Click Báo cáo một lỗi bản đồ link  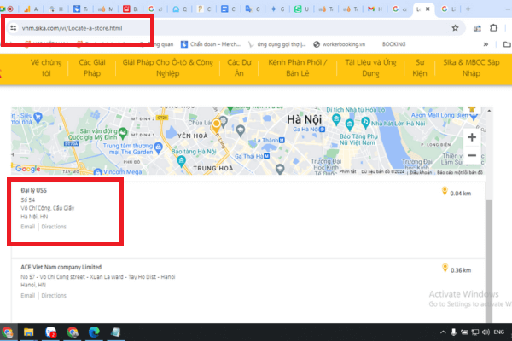pyautogui.click(x=460, y=172)
